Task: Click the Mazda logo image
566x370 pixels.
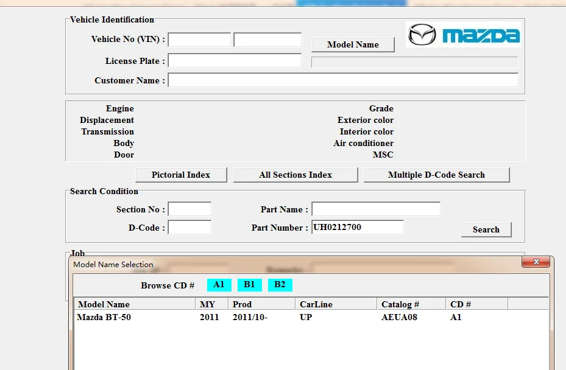Action: (x=463, y=35)
